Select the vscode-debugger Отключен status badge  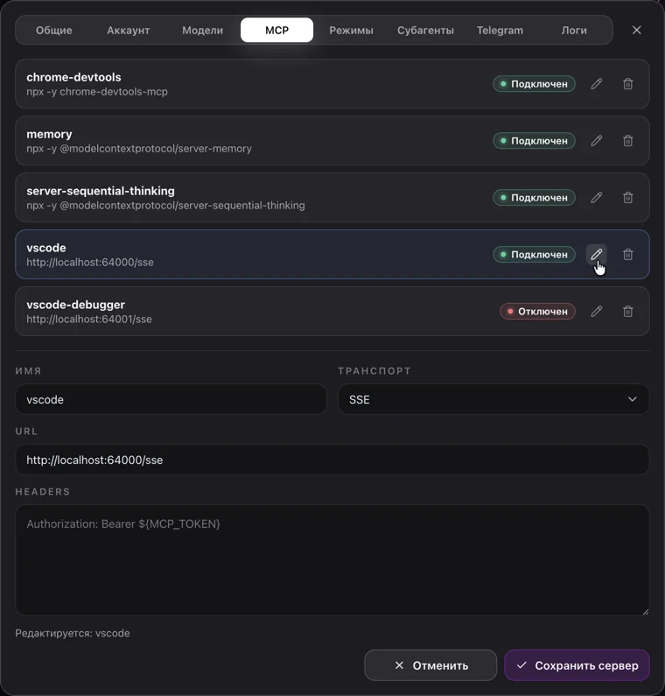[x=537, y=311]
